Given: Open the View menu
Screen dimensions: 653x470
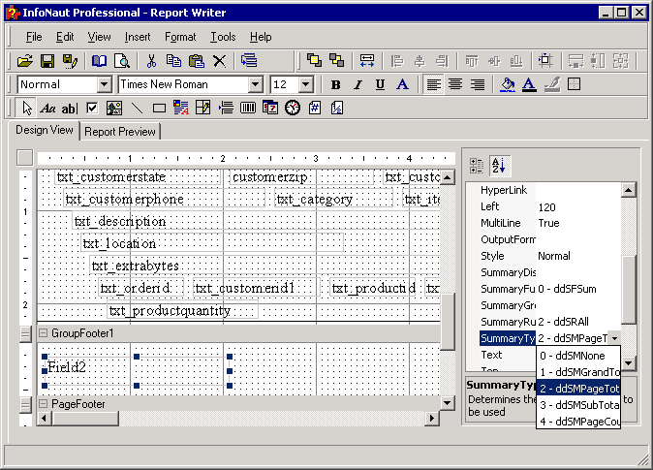Looking at the screenshot, I should pos(99,37).
